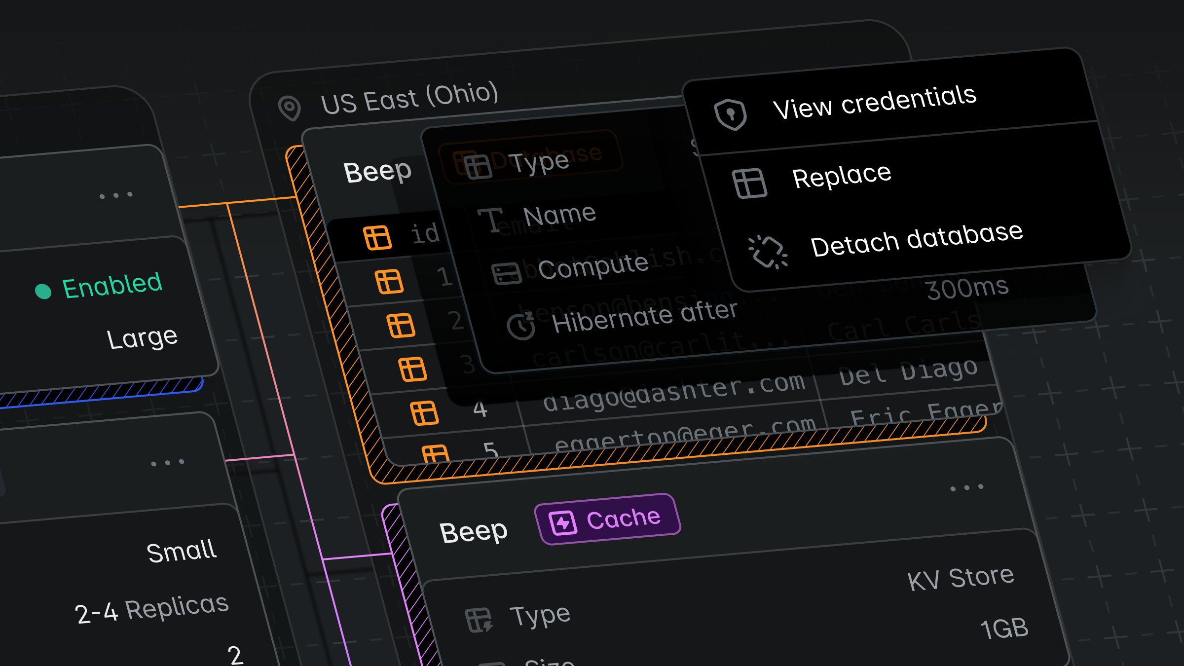Screen dimensions: 1184x666
Task: Click the Small size value
Action: (x=182, y=551)
